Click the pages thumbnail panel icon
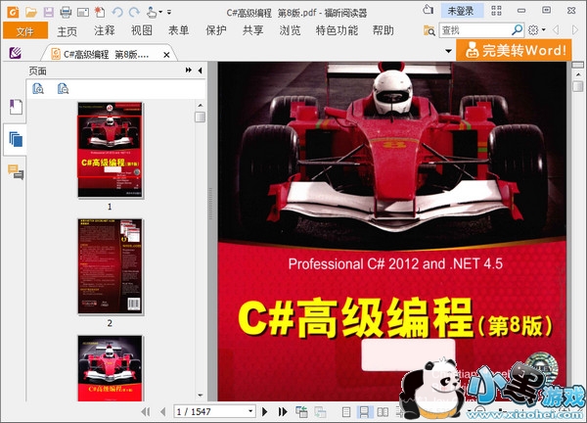 click(16, 139)
